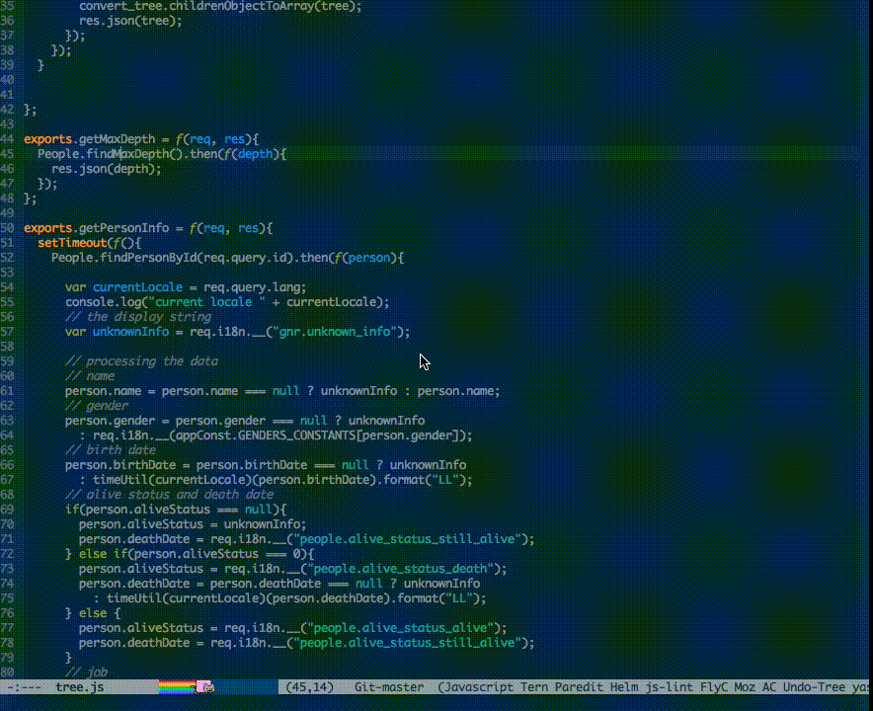Click the string "gnr.unknown_info"

[335, 332]
